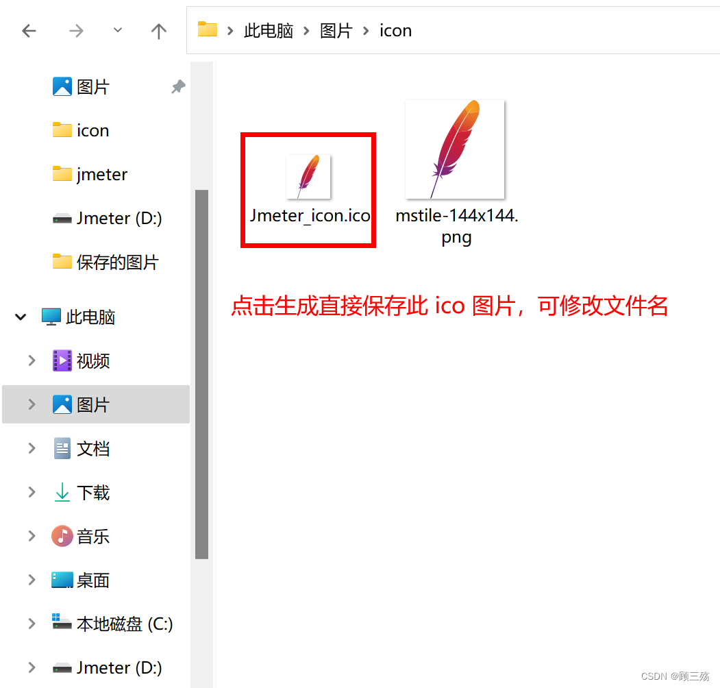Open the icon folder in quick access
This screenshot has width=720, height=688.
click(x=81, y=130)
